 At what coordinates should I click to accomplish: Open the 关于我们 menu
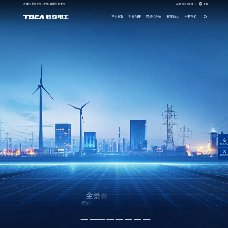(190, 17)
